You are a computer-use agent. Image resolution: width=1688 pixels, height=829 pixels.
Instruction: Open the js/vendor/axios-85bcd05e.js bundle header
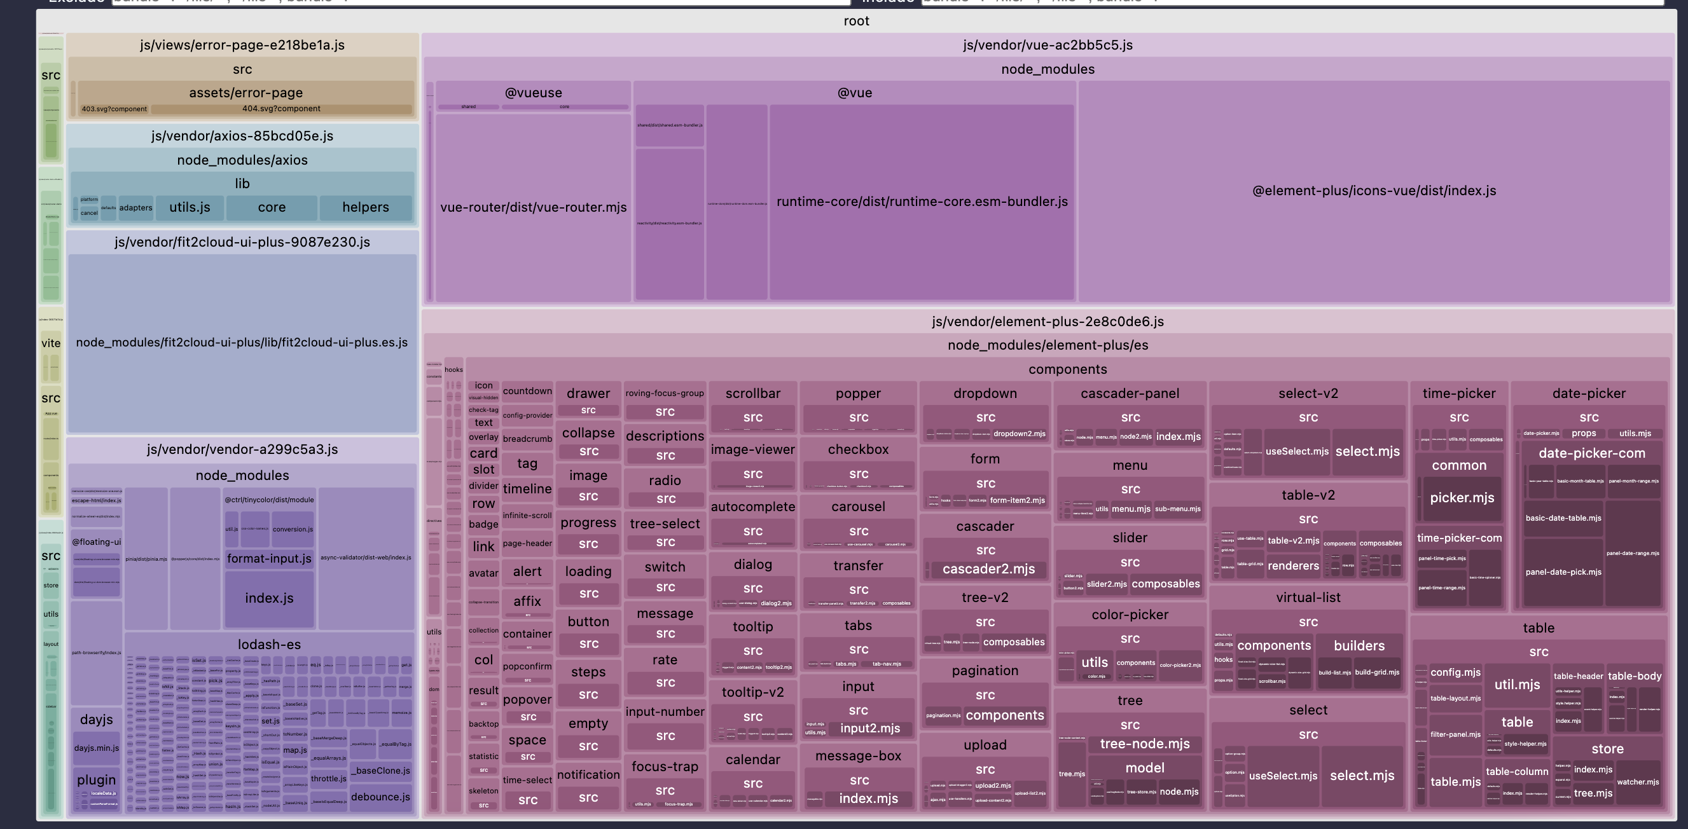click(242, 136)
